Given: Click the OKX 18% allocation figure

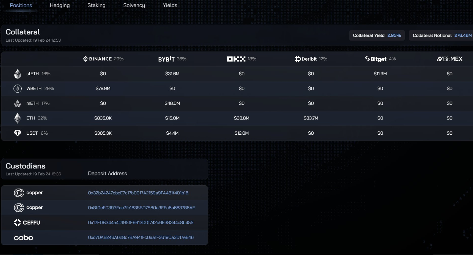Looking at the screenshot, I should click(252, 59).
